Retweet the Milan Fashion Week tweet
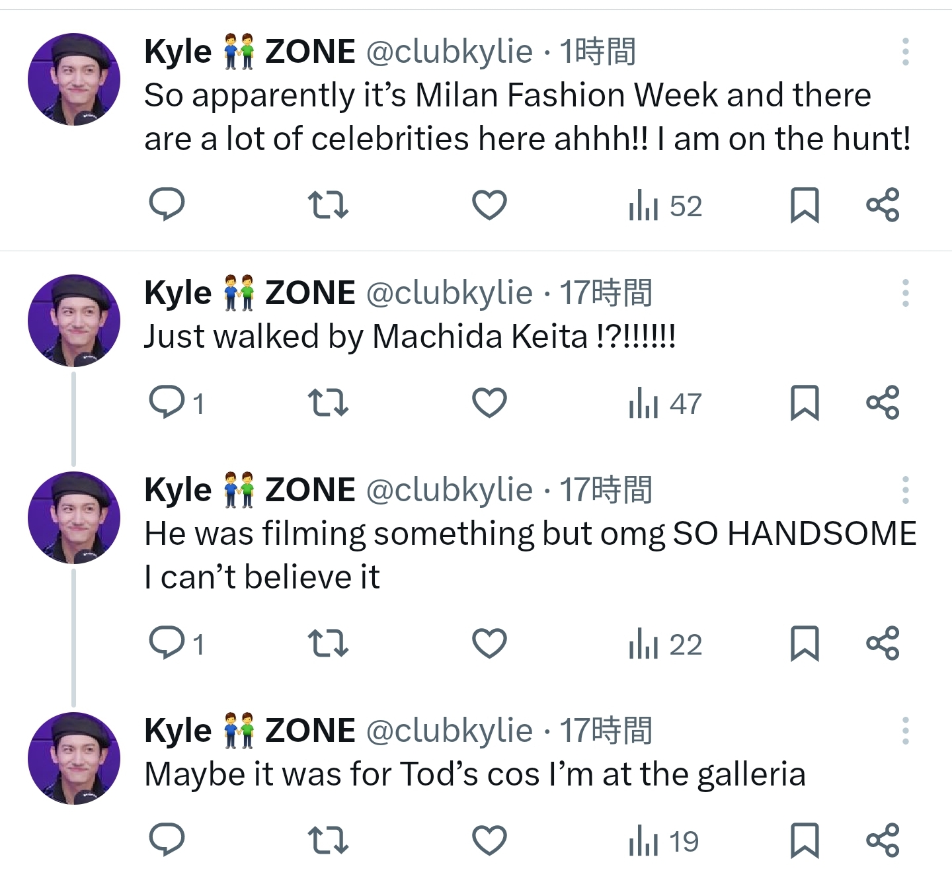The width and height of the screenshot is (952, 892). pos(328,204)
